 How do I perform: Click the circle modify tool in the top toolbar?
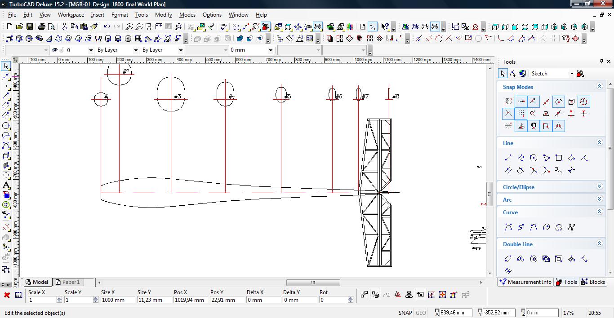[478, 39]
